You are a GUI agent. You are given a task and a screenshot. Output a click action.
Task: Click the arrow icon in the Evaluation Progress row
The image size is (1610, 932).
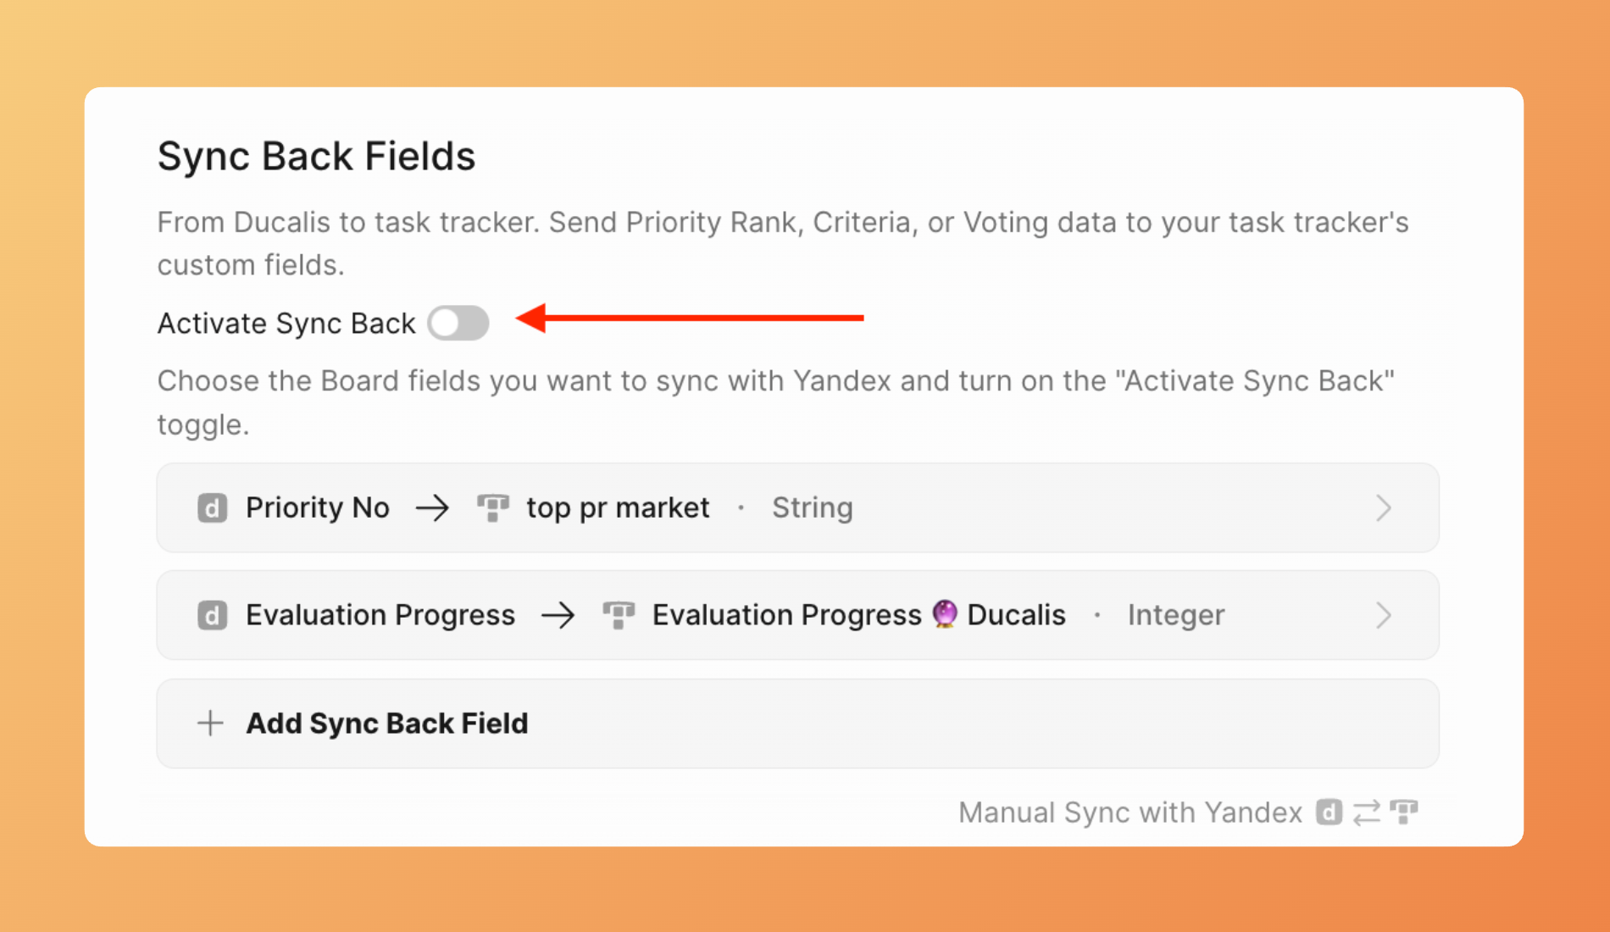[558, 615]
